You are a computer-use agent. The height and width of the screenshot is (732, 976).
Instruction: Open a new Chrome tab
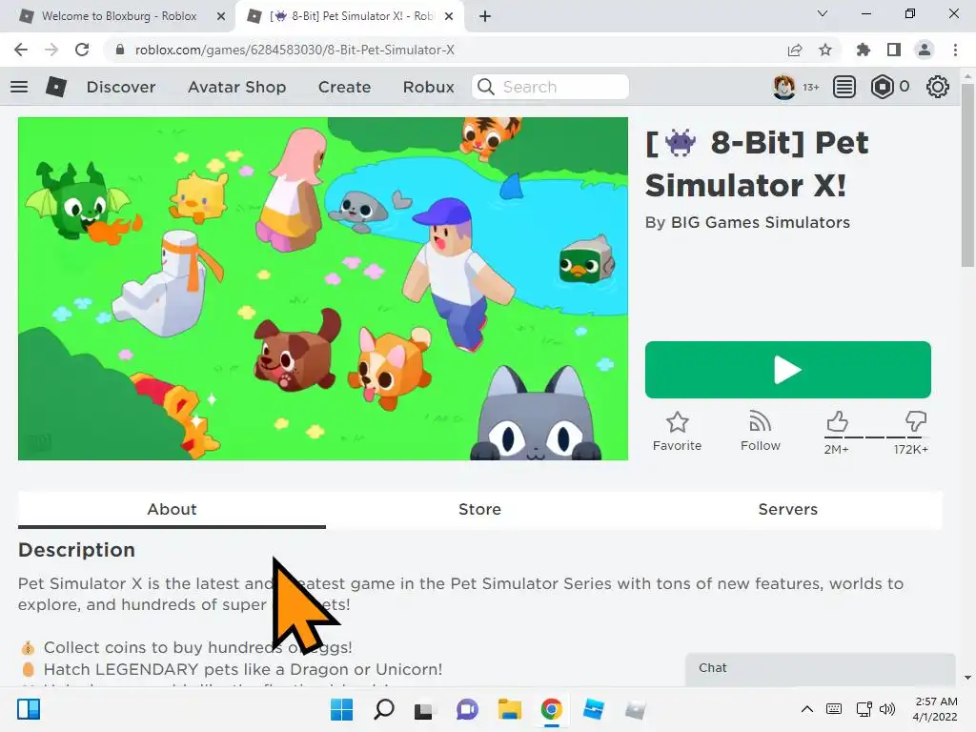(x=485, y=16)
